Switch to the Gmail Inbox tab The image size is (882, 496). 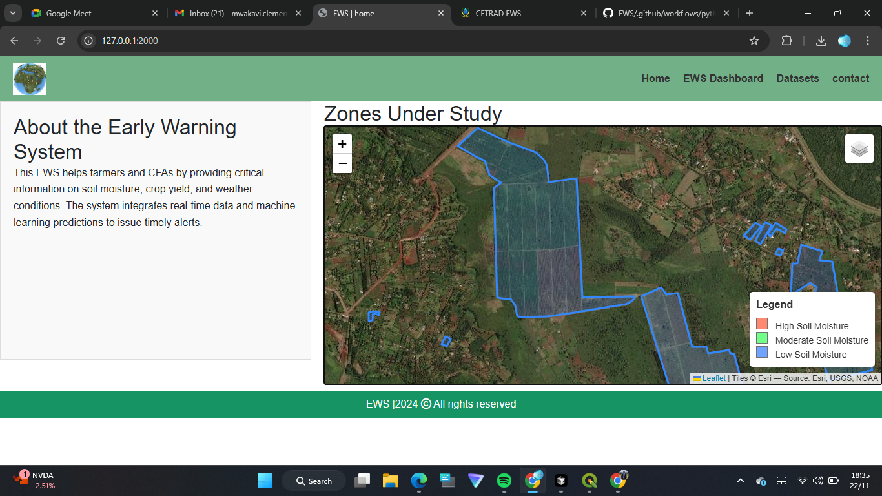point(238,13)
